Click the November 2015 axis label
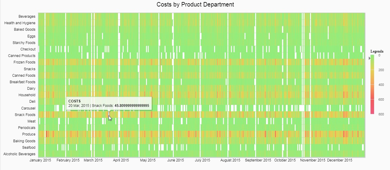This screenshot has height=170, width=390. coord(313,160)
